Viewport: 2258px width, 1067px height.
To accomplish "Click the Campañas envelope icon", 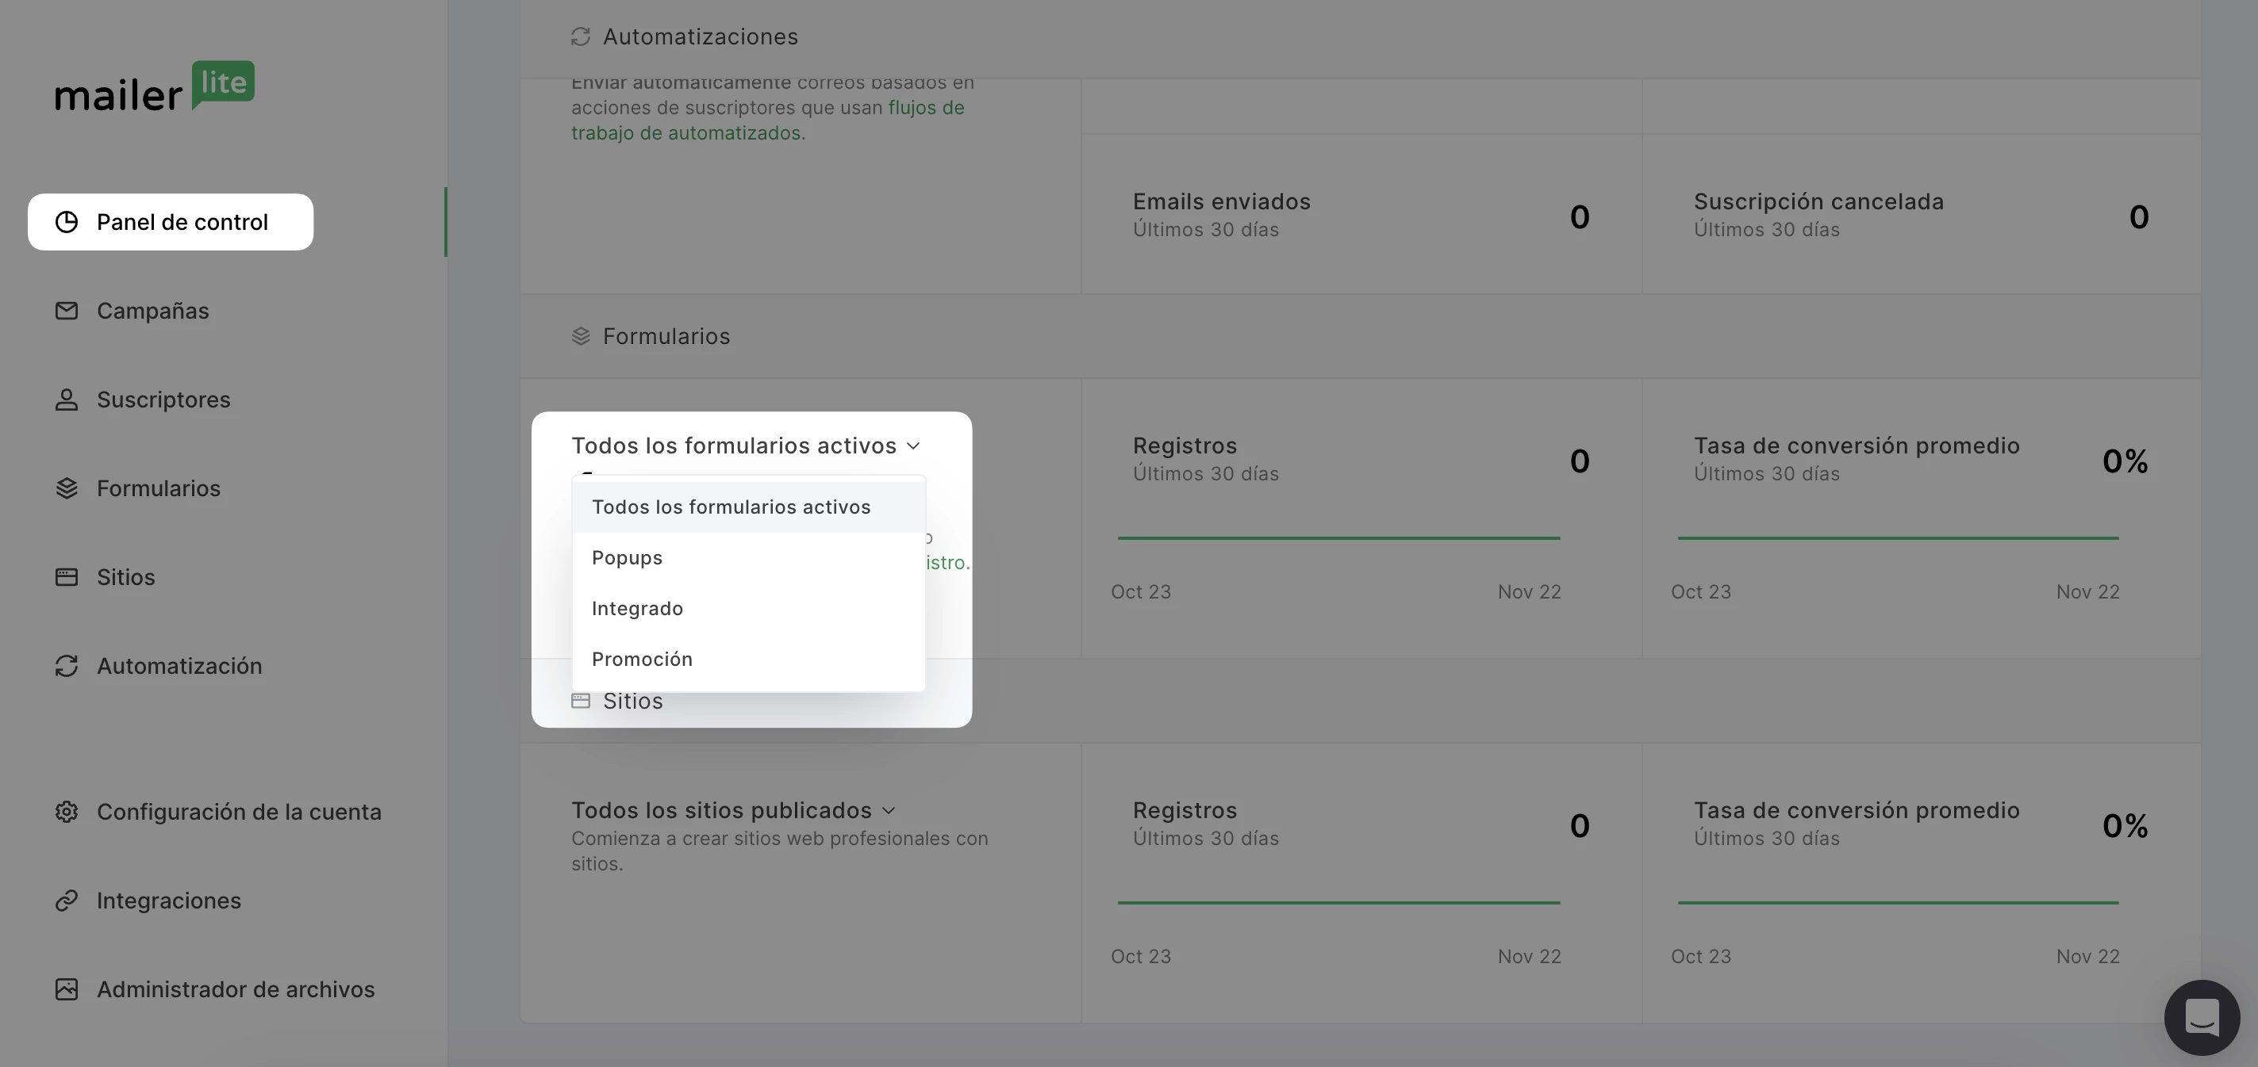I will pyautogui.click(x=67, y=311).
